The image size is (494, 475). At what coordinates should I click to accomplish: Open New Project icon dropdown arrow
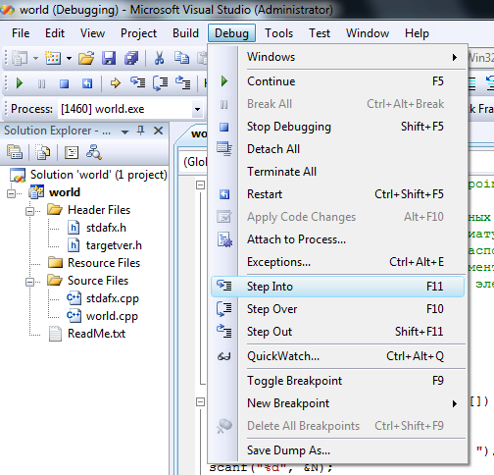tap(35, 59)
